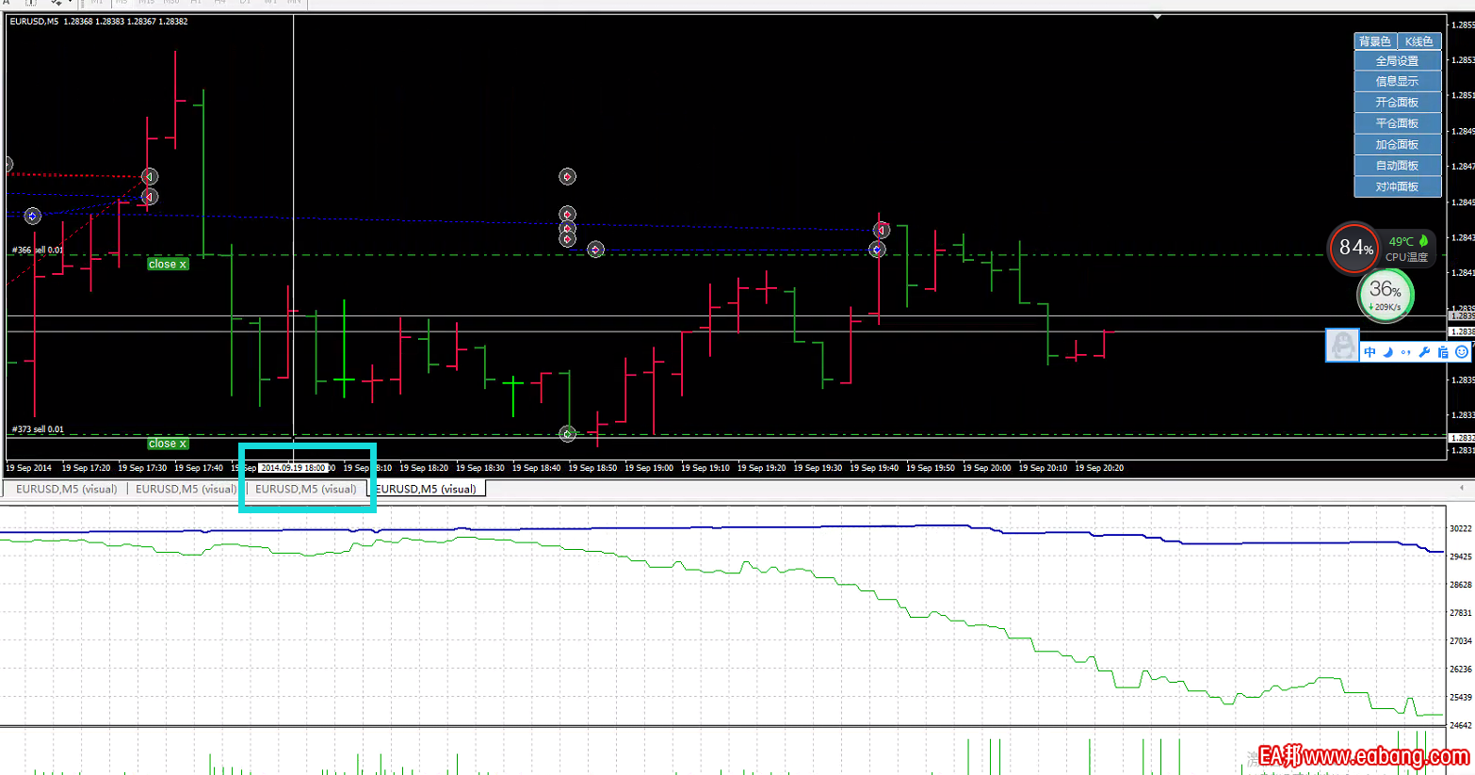The image size is (1475, 775).
Task: Click the chart tab bar scroll arrow
Action: point(1461,488)
